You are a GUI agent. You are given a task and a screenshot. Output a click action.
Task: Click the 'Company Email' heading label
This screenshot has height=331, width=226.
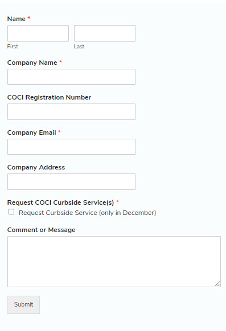point(32,133)
